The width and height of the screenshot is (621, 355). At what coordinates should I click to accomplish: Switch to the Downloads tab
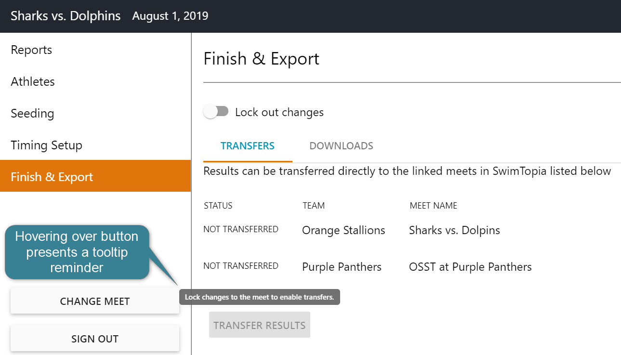341,146
